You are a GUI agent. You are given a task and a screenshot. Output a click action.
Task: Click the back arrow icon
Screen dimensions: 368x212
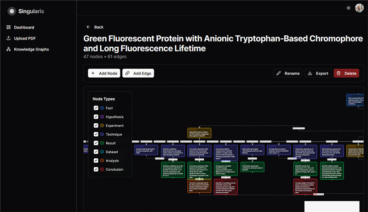(x=88, y=27)
